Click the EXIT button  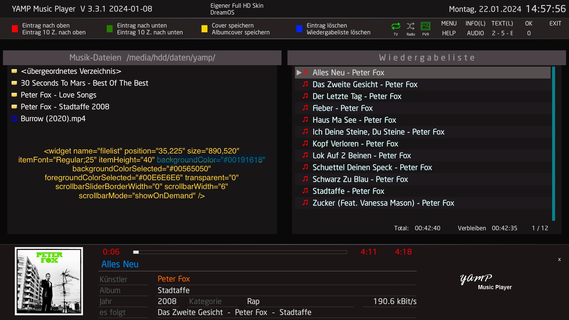(555, 23)
